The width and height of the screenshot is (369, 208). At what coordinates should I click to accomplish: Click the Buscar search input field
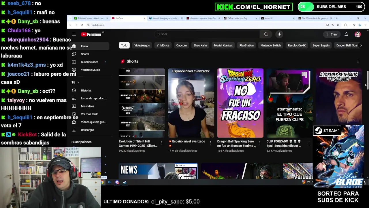click(x=207, y=34)
